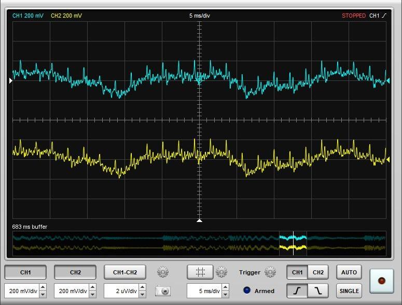This screenshot has height=305, width=402.
Task: Click the 5 ms/div header label
Action: pos(200,16)
